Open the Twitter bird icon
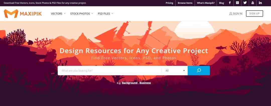 pos(245,3)
